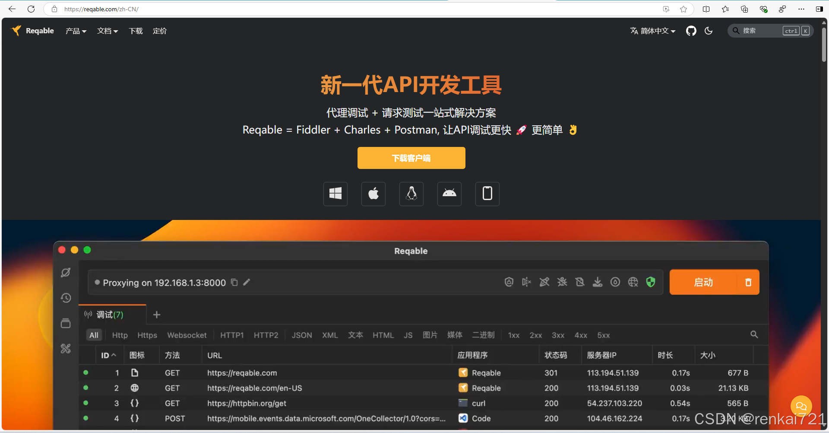Select row with https://reqable.com URL
This screenshot has height=433, width=829.
(423, 373)
